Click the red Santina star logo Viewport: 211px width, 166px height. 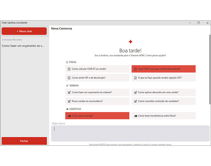130,42
